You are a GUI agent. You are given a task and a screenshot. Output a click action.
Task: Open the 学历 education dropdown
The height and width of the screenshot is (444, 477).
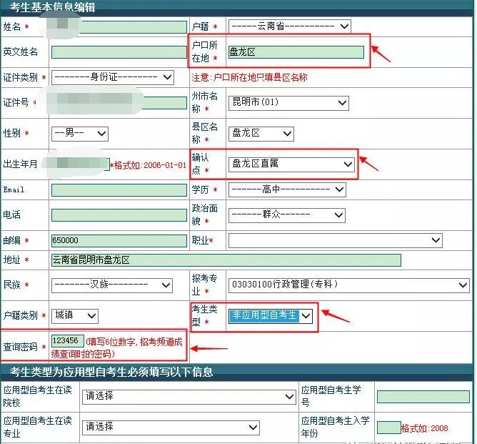coord(286,190)
